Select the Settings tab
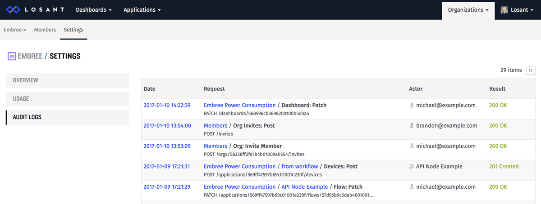541x204 pixels. 73,30
